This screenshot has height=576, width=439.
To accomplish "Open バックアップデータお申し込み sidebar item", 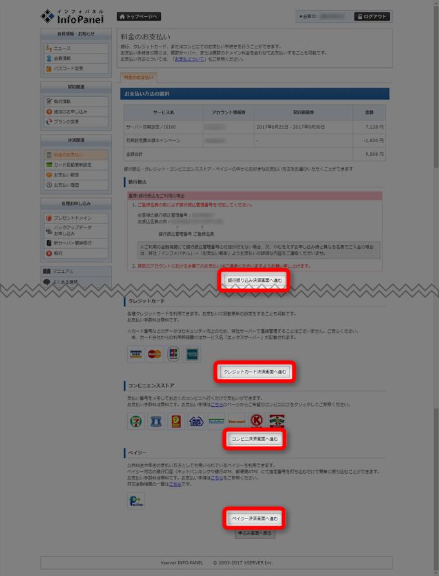I will (76, 231).
